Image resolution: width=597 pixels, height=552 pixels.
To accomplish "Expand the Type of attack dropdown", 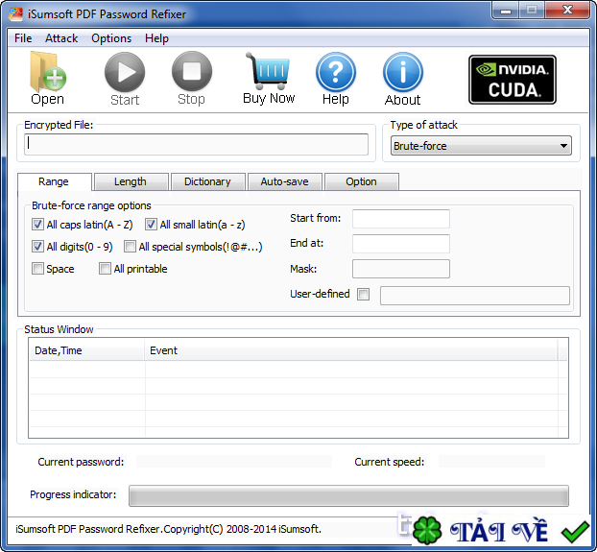I will point(481,146).
